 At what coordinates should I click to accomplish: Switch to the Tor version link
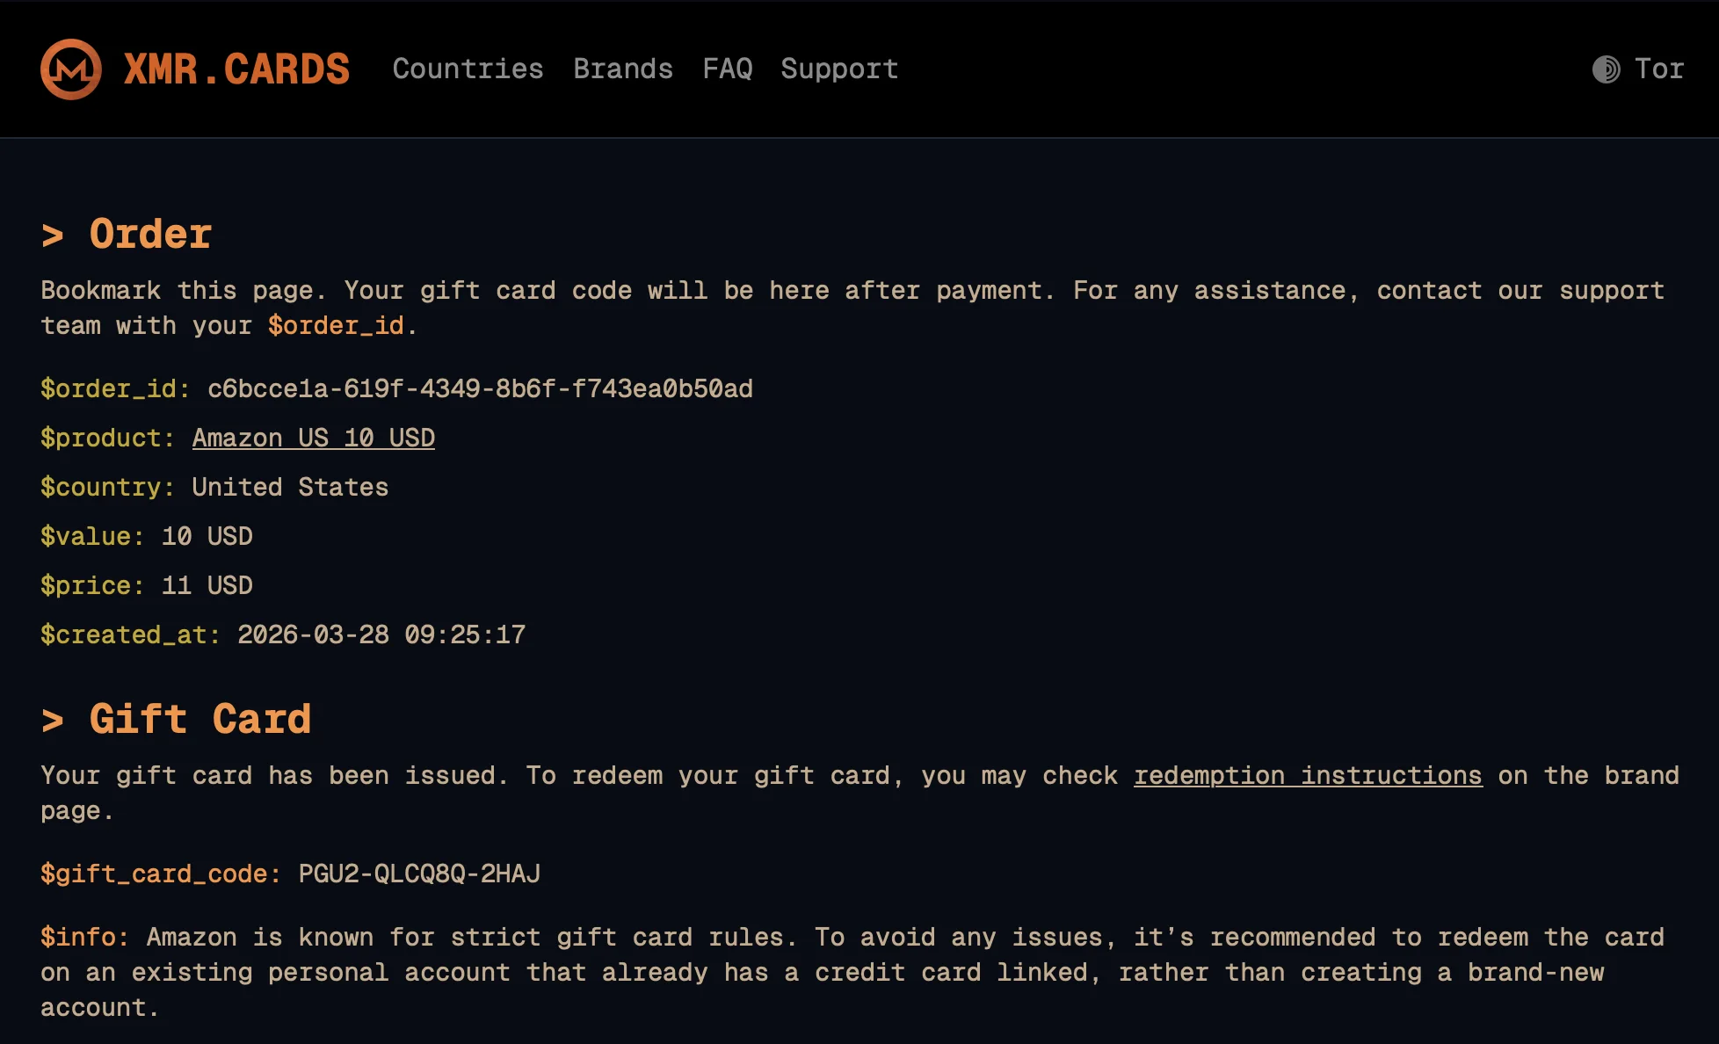click(x=1658, y=69)
